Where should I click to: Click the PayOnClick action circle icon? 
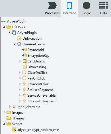24,78
